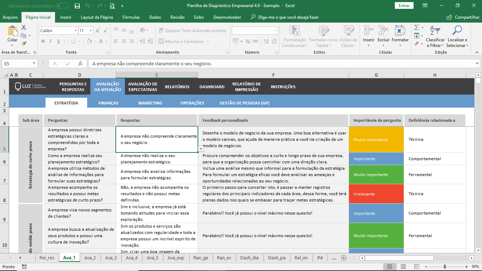The width and height of the screenshot is (482, 271).
Task: Click the Cut scissors icon
Action: [24, 28]
